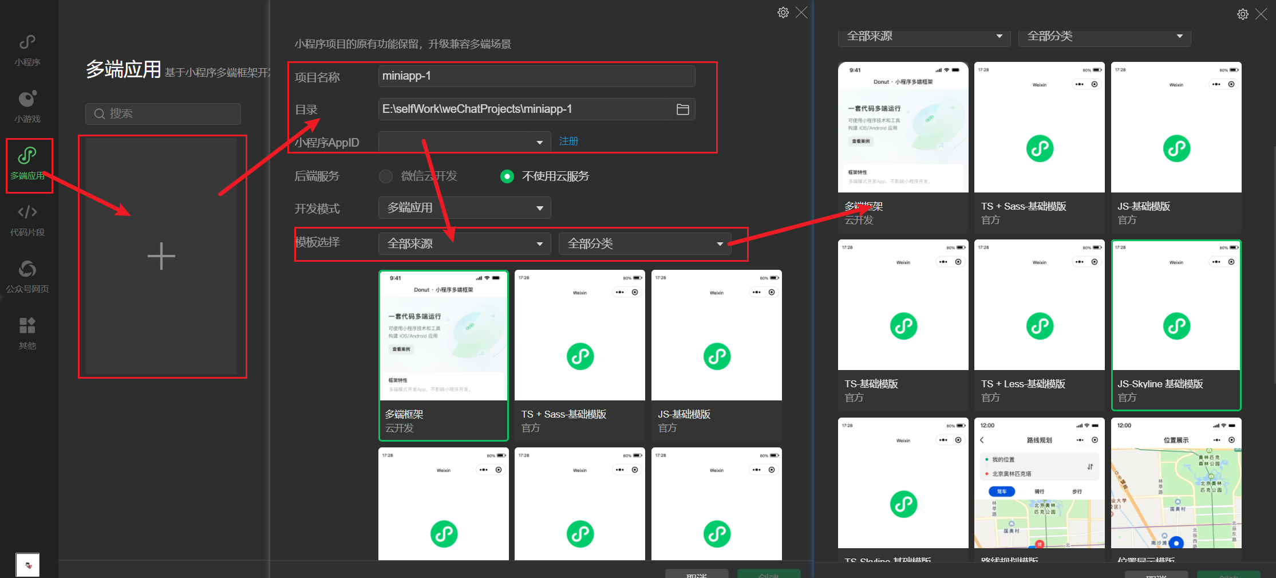This screenshot has width=1276, height=578.
Task: Expand the 全部来源 template source dropdown
Action: pos(464,243)
